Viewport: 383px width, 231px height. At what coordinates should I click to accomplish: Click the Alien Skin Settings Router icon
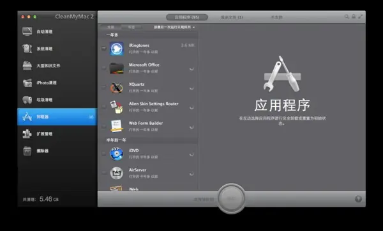point(117,107)
